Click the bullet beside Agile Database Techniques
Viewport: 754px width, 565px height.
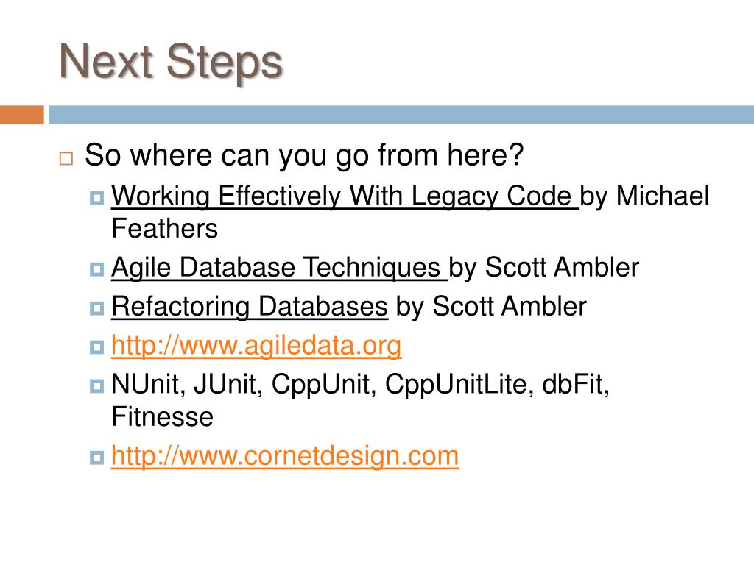(96, 269)
